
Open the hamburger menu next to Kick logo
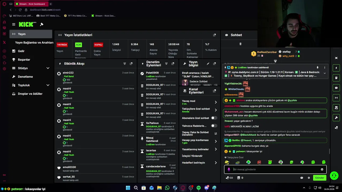coord(14,24)
